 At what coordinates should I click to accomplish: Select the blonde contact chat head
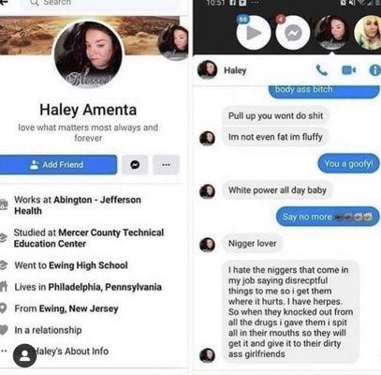pos(368,33)
